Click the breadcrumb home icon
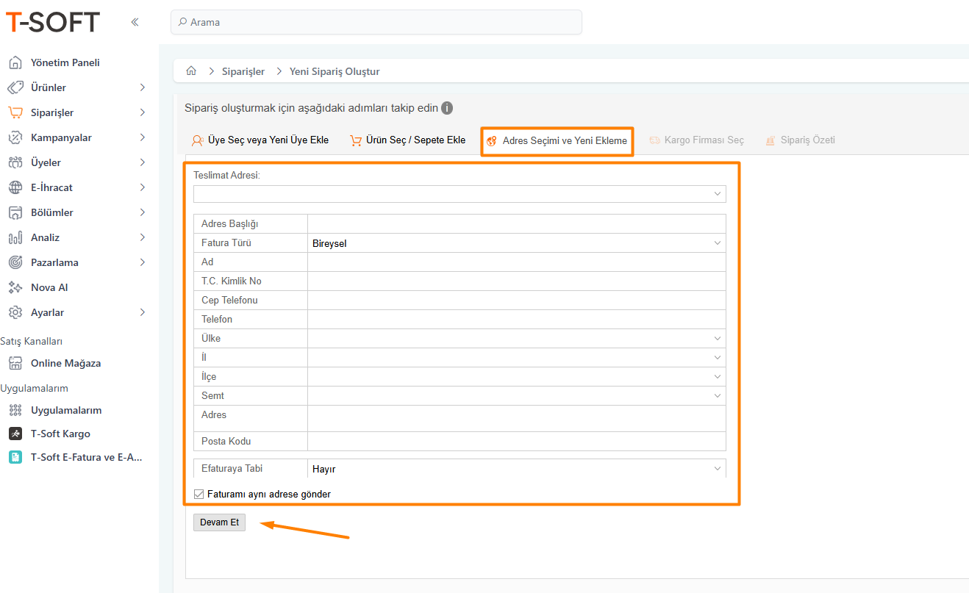This screenshot has width=969, height=593. coord(191,71)
